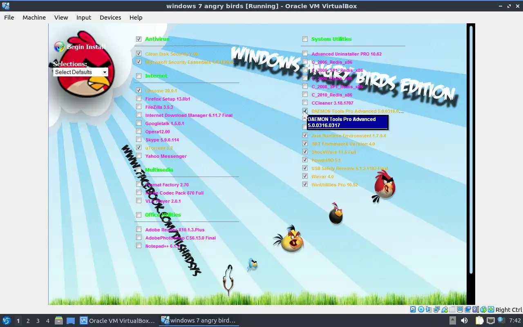This screenshot has width=523, height=327.
Task: Uncheck the Winrar 4.0 checkbox
Action: point(305,176)
